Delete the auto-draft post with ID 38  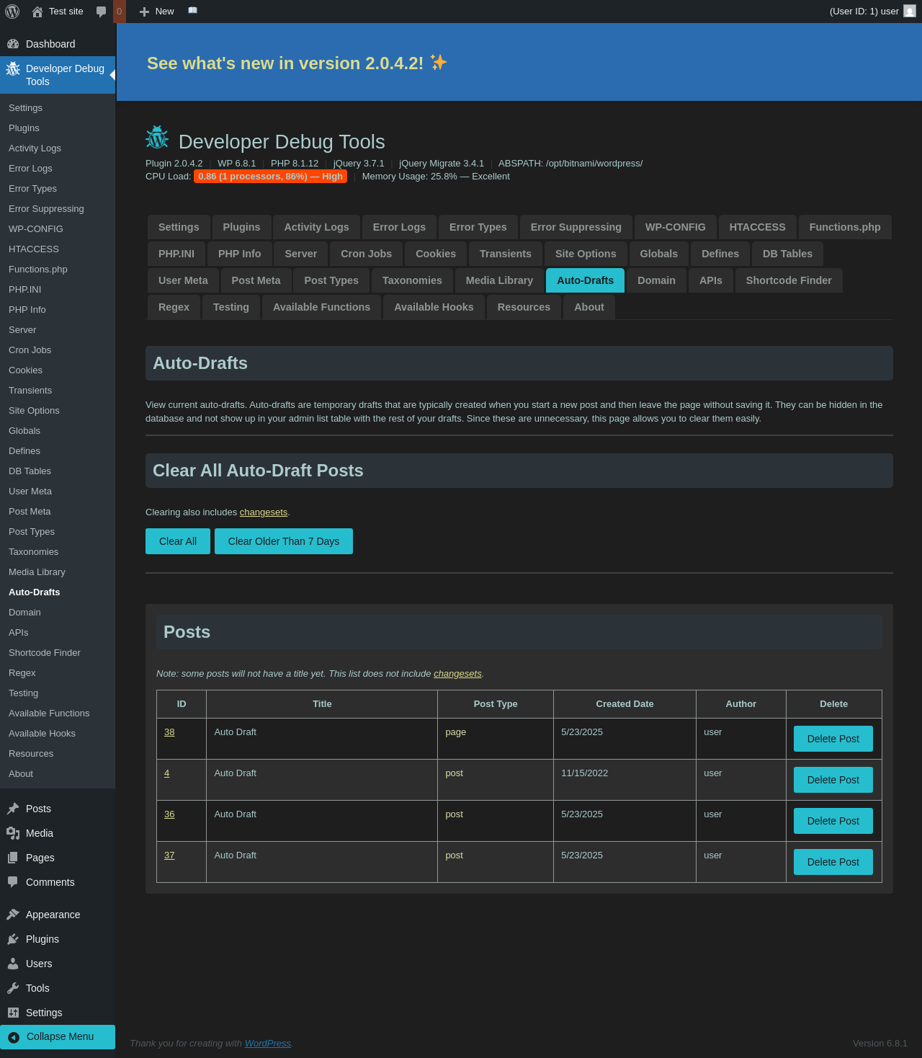[x=833, y=739]
